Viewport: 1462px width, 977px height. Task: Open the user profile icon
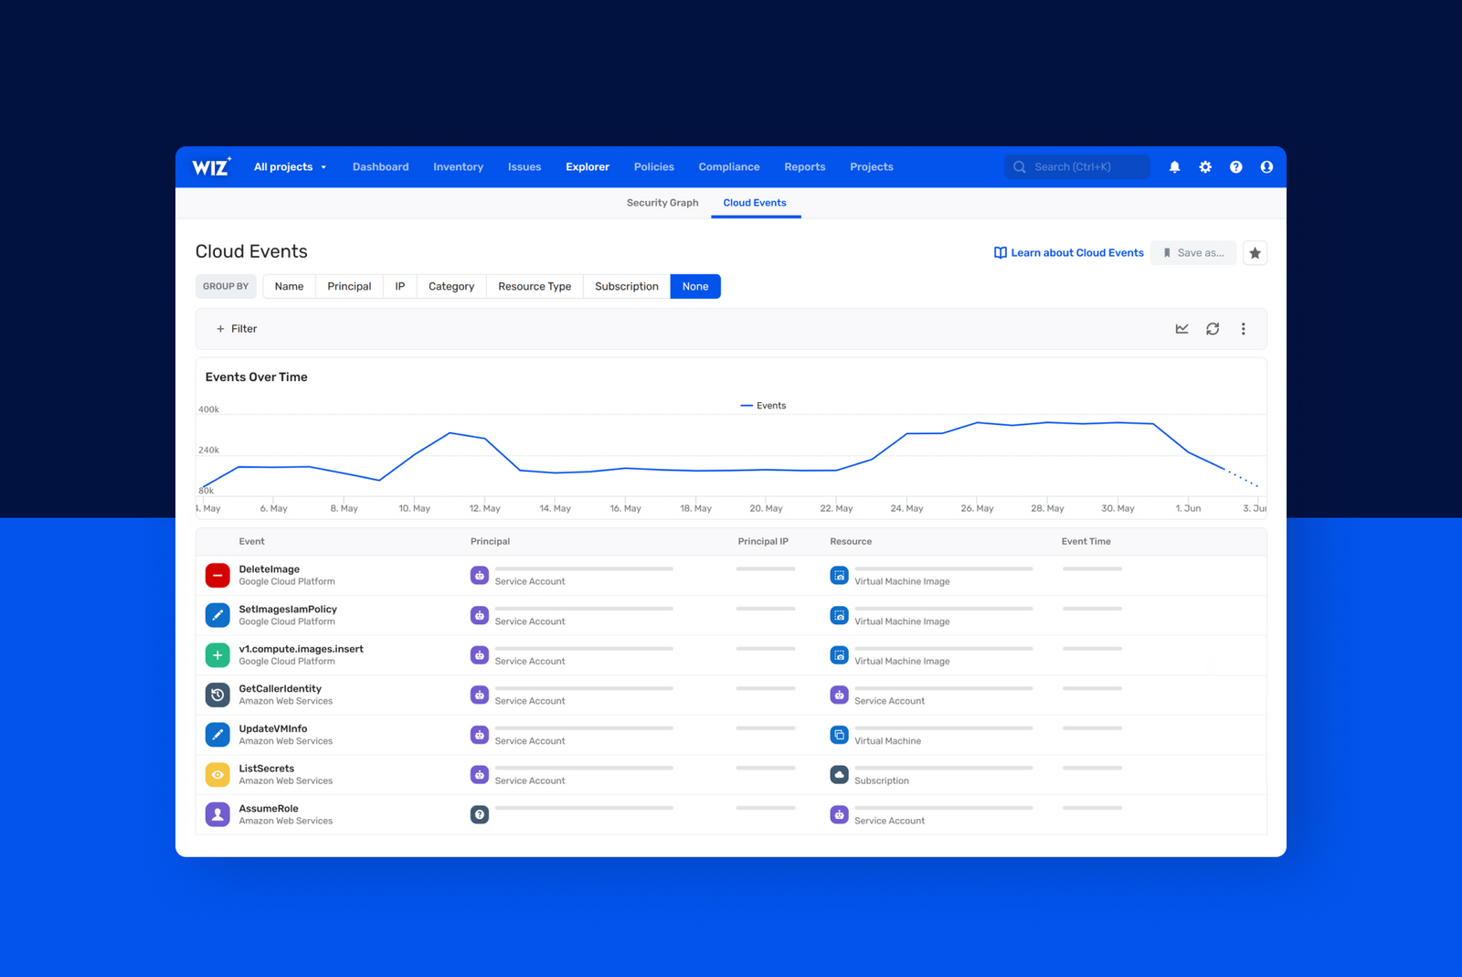(x=1266, y=166)
